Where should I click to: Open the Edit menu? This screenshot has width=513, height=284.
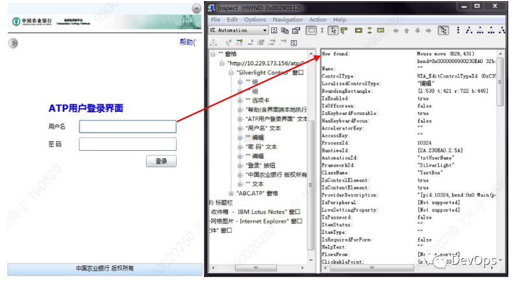pyautogui.click(x=232, y=20)
